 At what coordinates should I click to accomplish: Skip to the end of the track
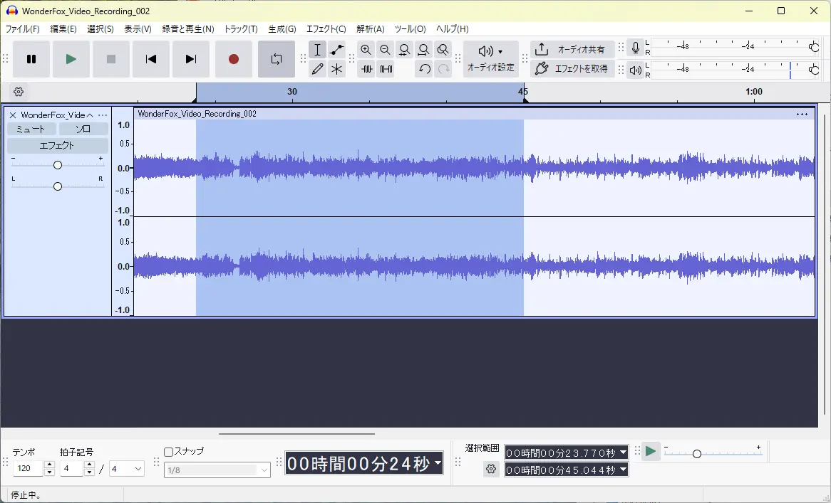tap(191, 59)
